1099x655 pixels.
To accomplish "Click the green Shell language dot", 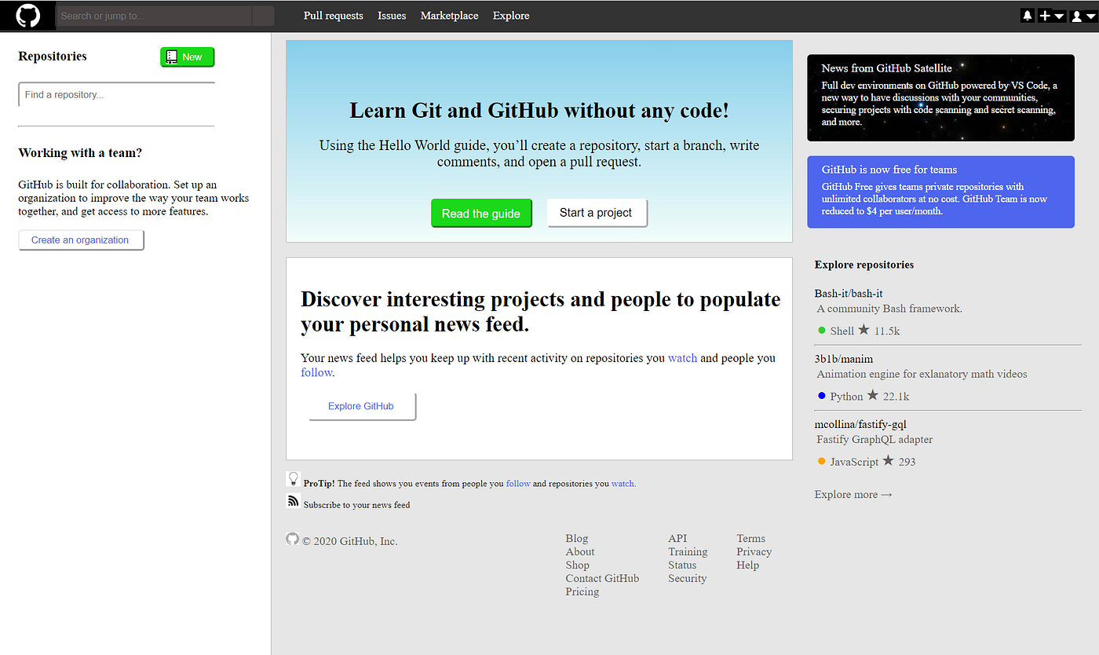I will pos(821,331).
